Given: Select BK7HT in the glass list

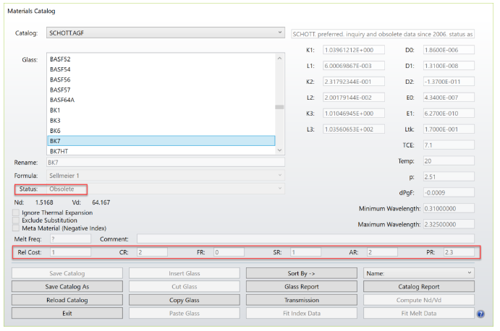Looking at the screenshot, I should click(161, 151).
